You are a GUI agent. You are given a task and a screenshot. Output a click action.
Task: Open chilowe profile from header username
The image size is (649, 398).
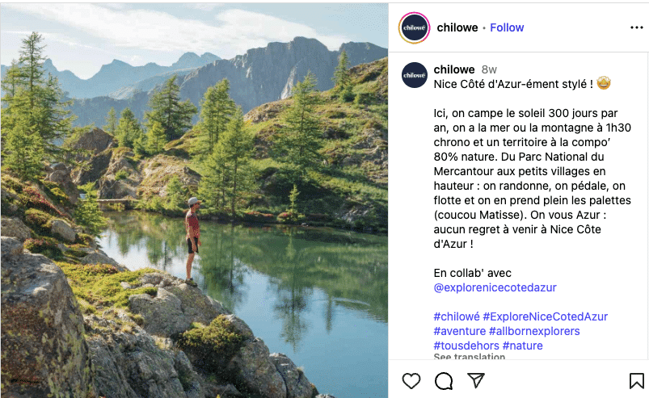pyautogui.click(x=456, y=27)
